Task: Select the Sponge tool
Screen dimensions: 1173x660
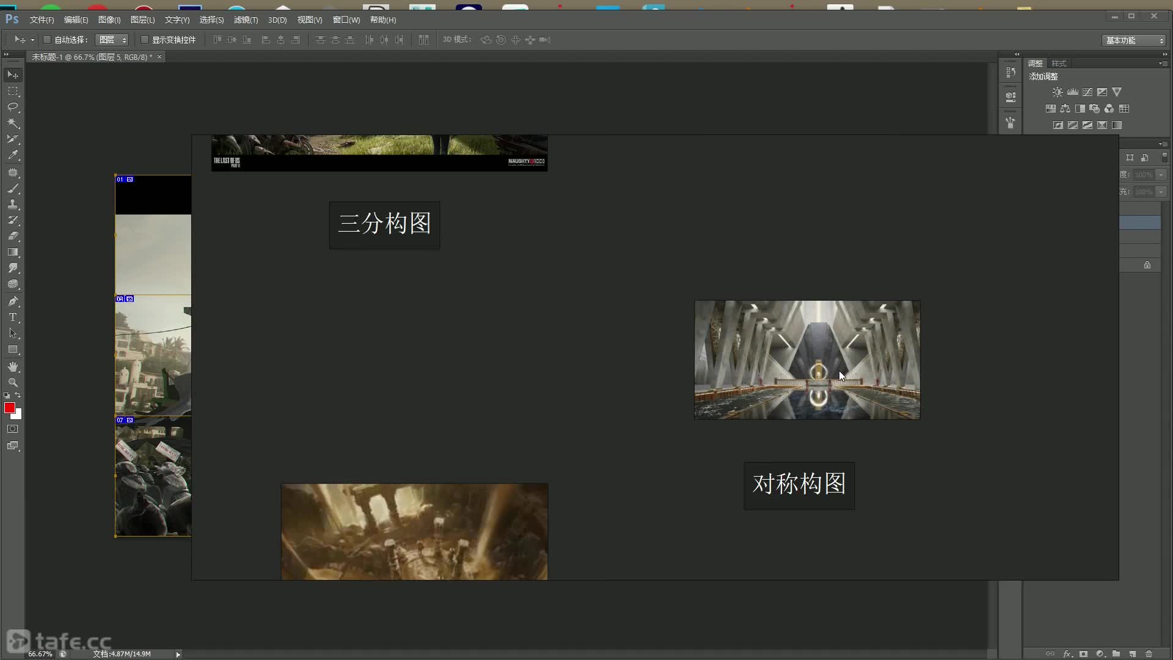Action: click(x=13, y=284)
